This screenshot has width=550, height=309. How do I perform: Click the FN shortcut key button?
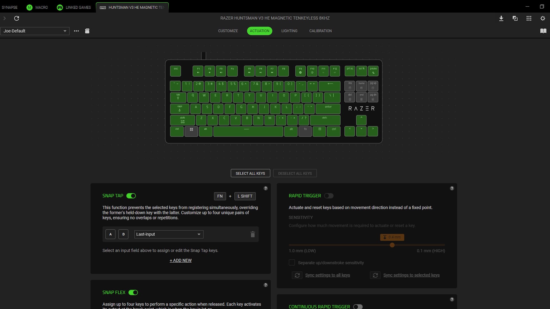tap(220, 196)
